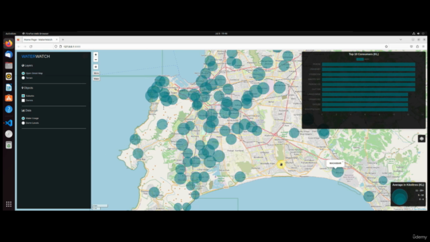The image size is (430, 242).
Task: Click the Objects section heading
Action: tap(27, 88)
